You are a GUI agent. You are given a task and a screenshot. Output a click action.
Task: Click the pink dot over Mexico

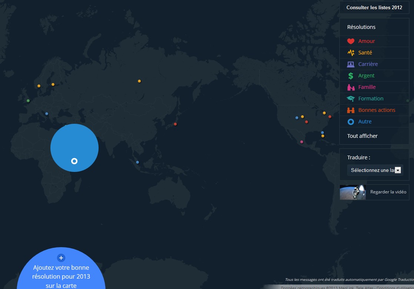coord(302,142)
